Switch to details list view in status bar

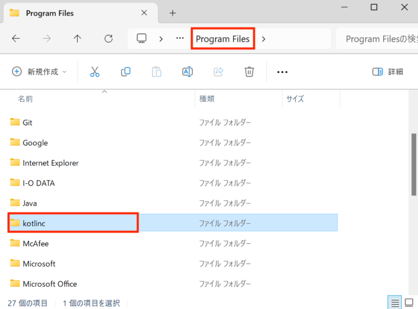click(395, 303)
